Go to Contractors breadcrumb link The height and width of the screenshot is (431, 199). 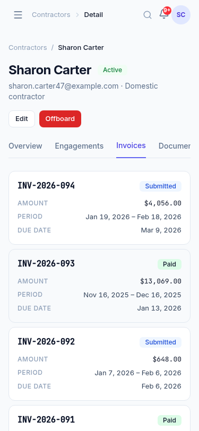(x=28, y=48)
